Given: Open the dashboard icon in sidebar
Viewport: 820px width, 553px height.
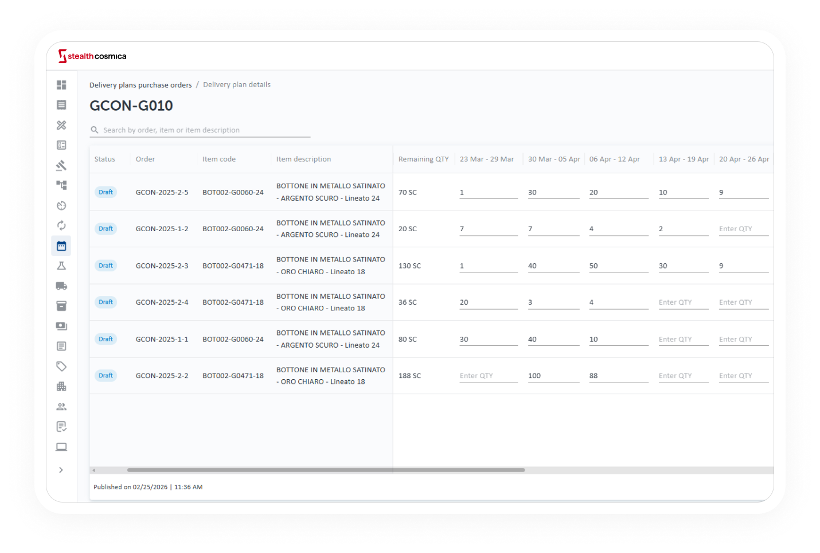Looking at the screenshot, I should click(61, 85).
